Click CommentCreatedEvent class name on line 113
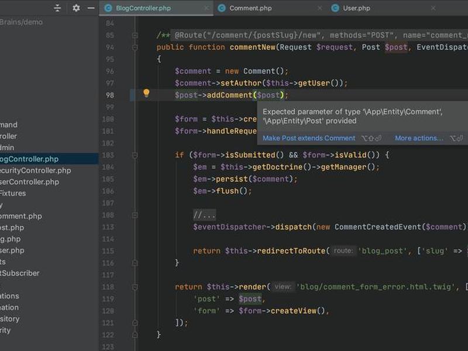Image resolution: width=468 pixels, height=351 pixels. (x=378, y=227)
